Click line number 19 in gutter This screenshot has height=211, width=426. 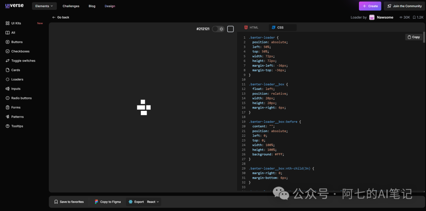tap(244, 121)
